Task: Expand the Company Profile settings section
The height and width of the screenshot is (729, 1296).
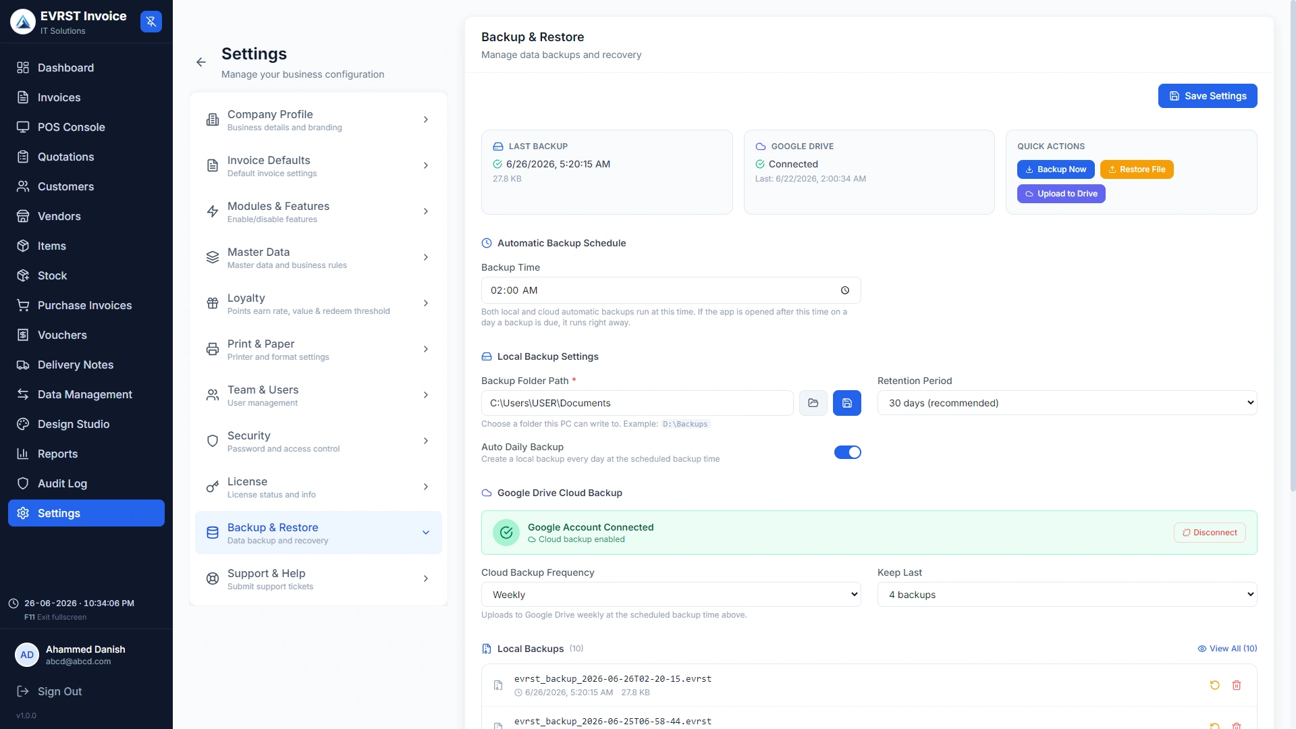Action: [319, 119]
